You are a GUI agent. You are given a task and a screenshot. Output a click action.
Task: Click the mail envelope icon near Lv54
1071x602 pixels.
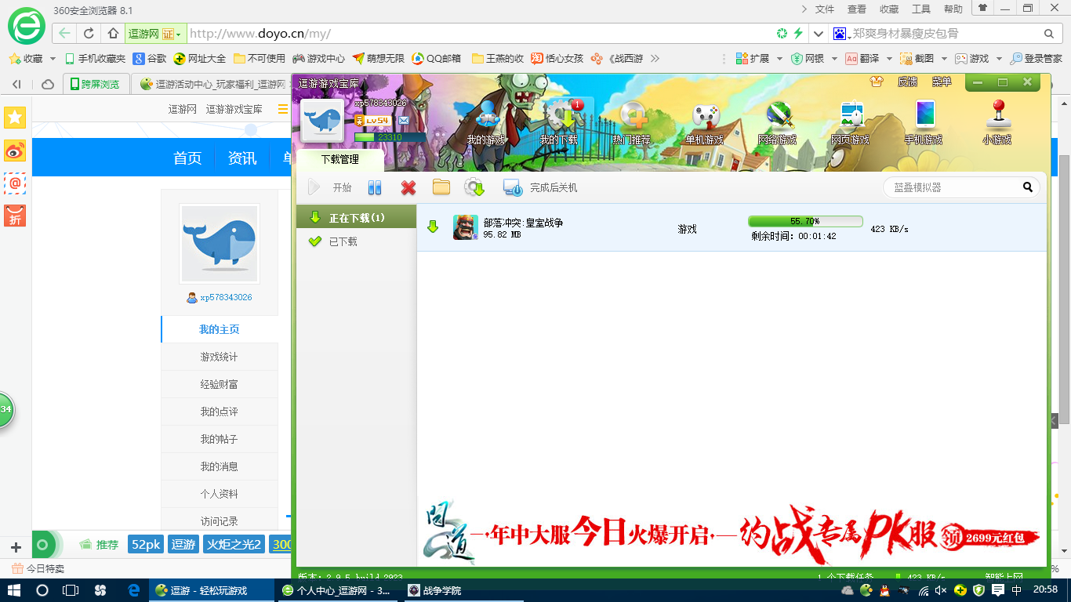tap(403, 120)
